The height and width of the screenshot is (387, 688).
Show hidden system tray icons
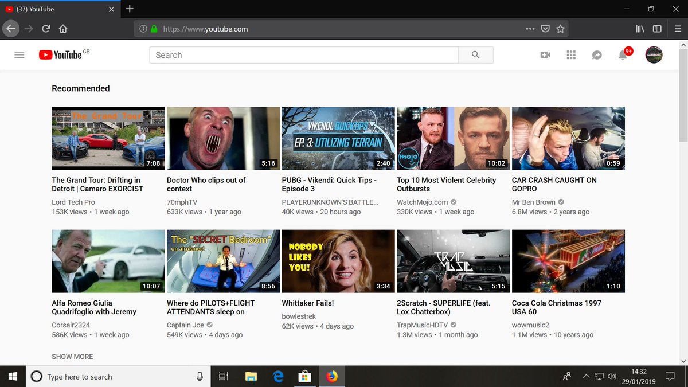[x=586, y=377]
